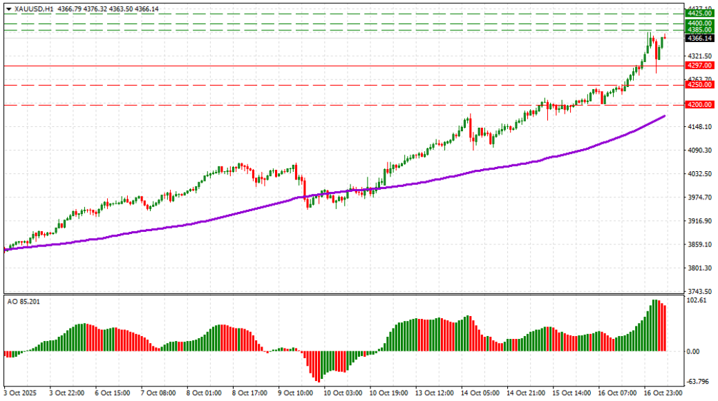
Task: Click the red support label 4297.00
Action: (x=700, y=64)
